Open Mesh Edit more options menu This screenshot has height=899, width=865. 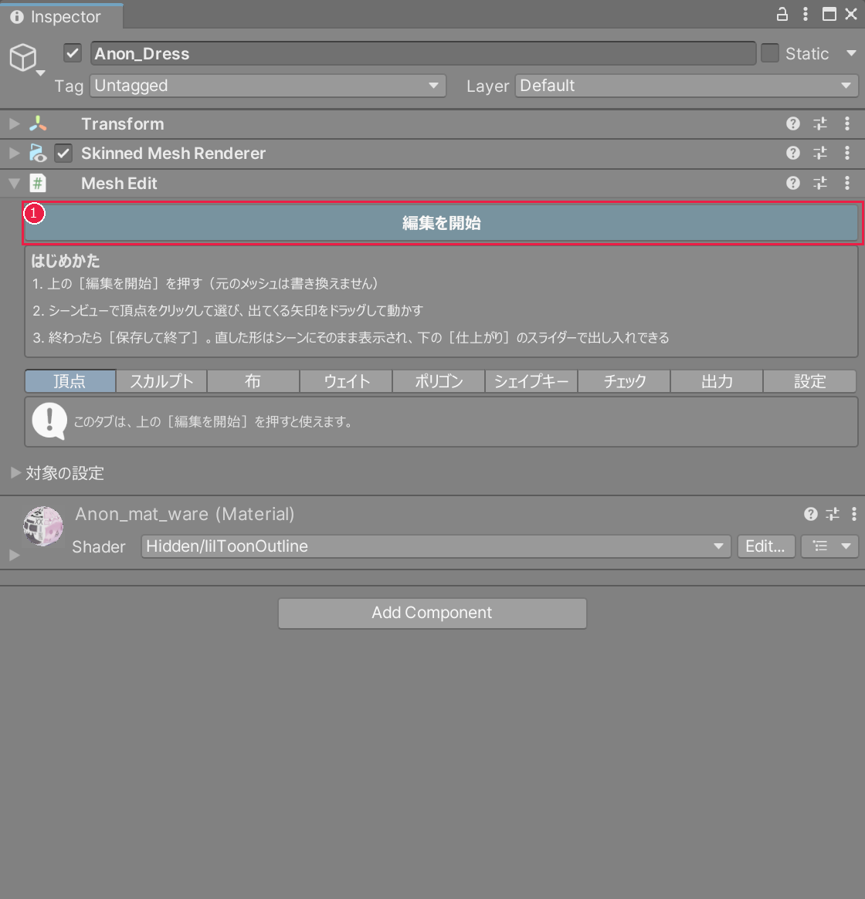pyautogui.click(x=847, y=183)
